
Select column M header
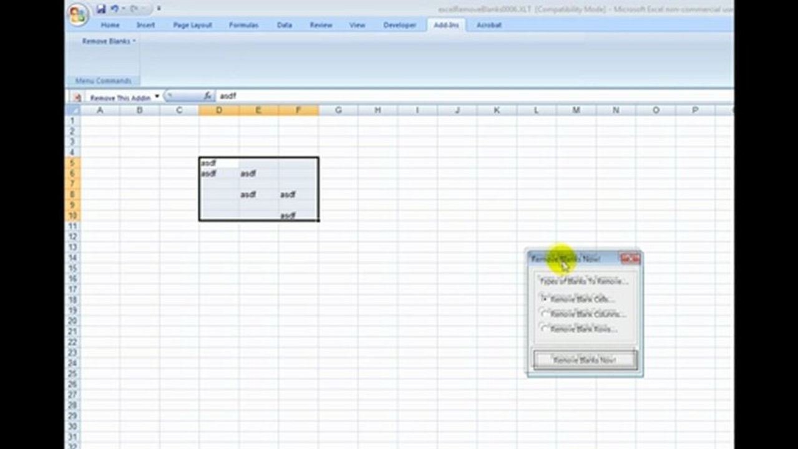(576, 110)
